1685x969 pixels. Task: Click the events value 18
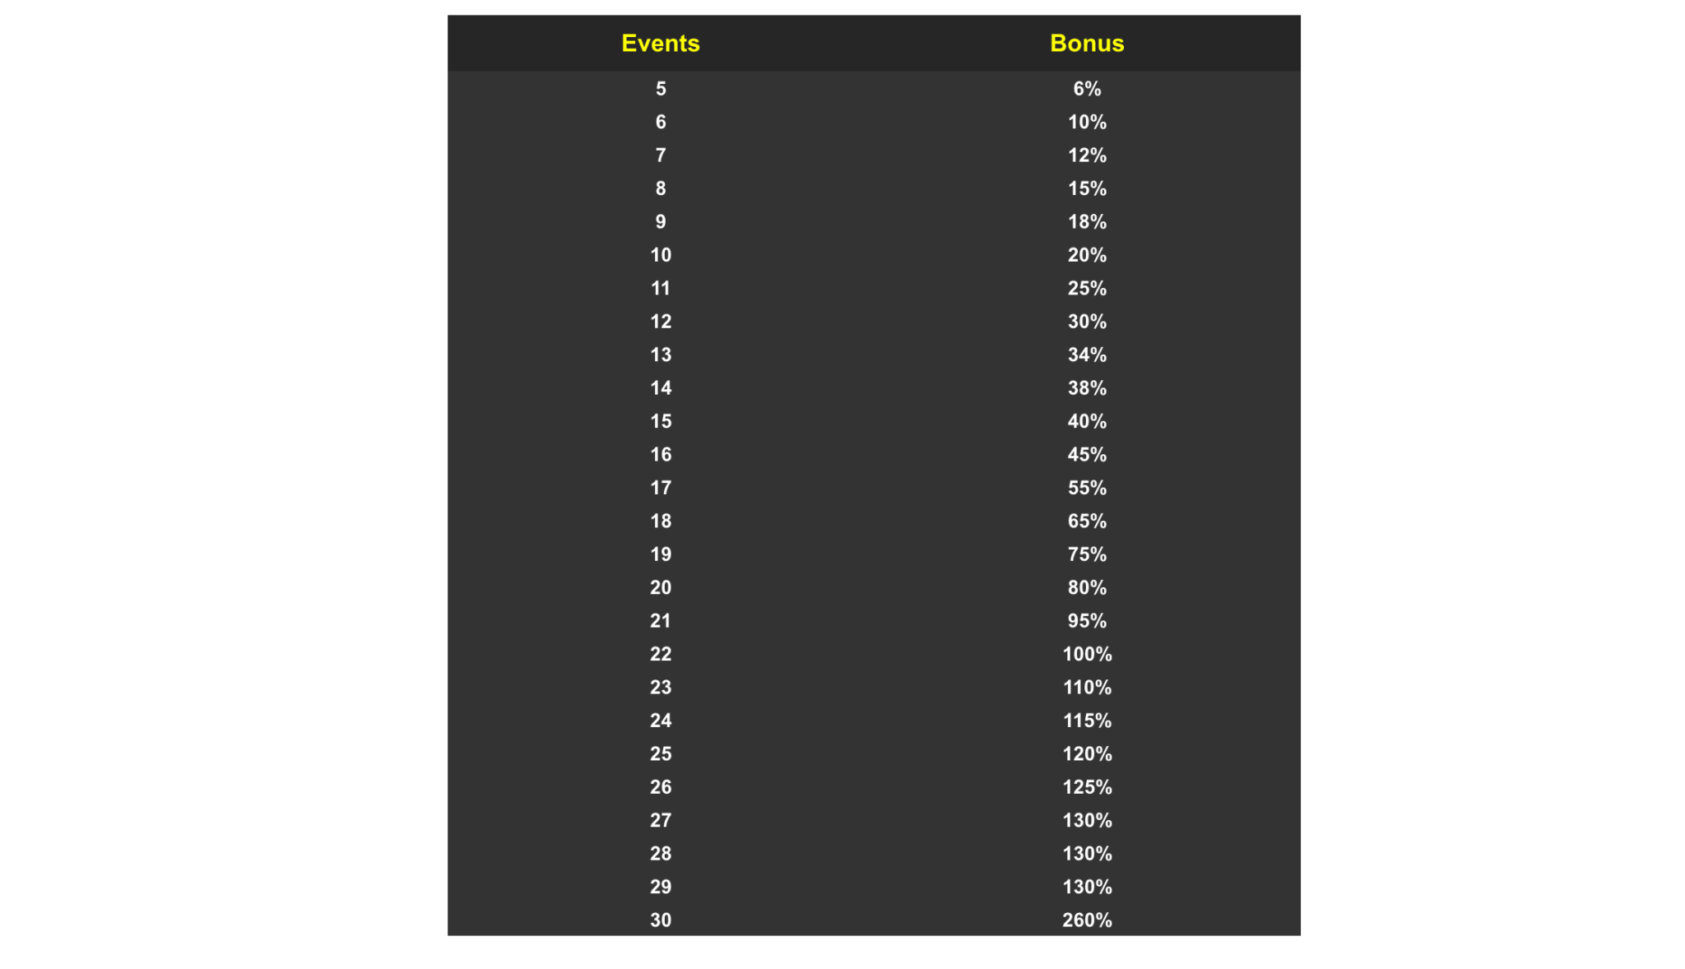660,521
